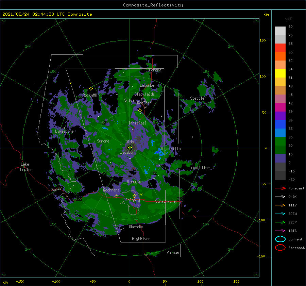The width and height of the screenshot is (306, 286).
Task: Click the HighRiver city label
Action: coord(141,239)
